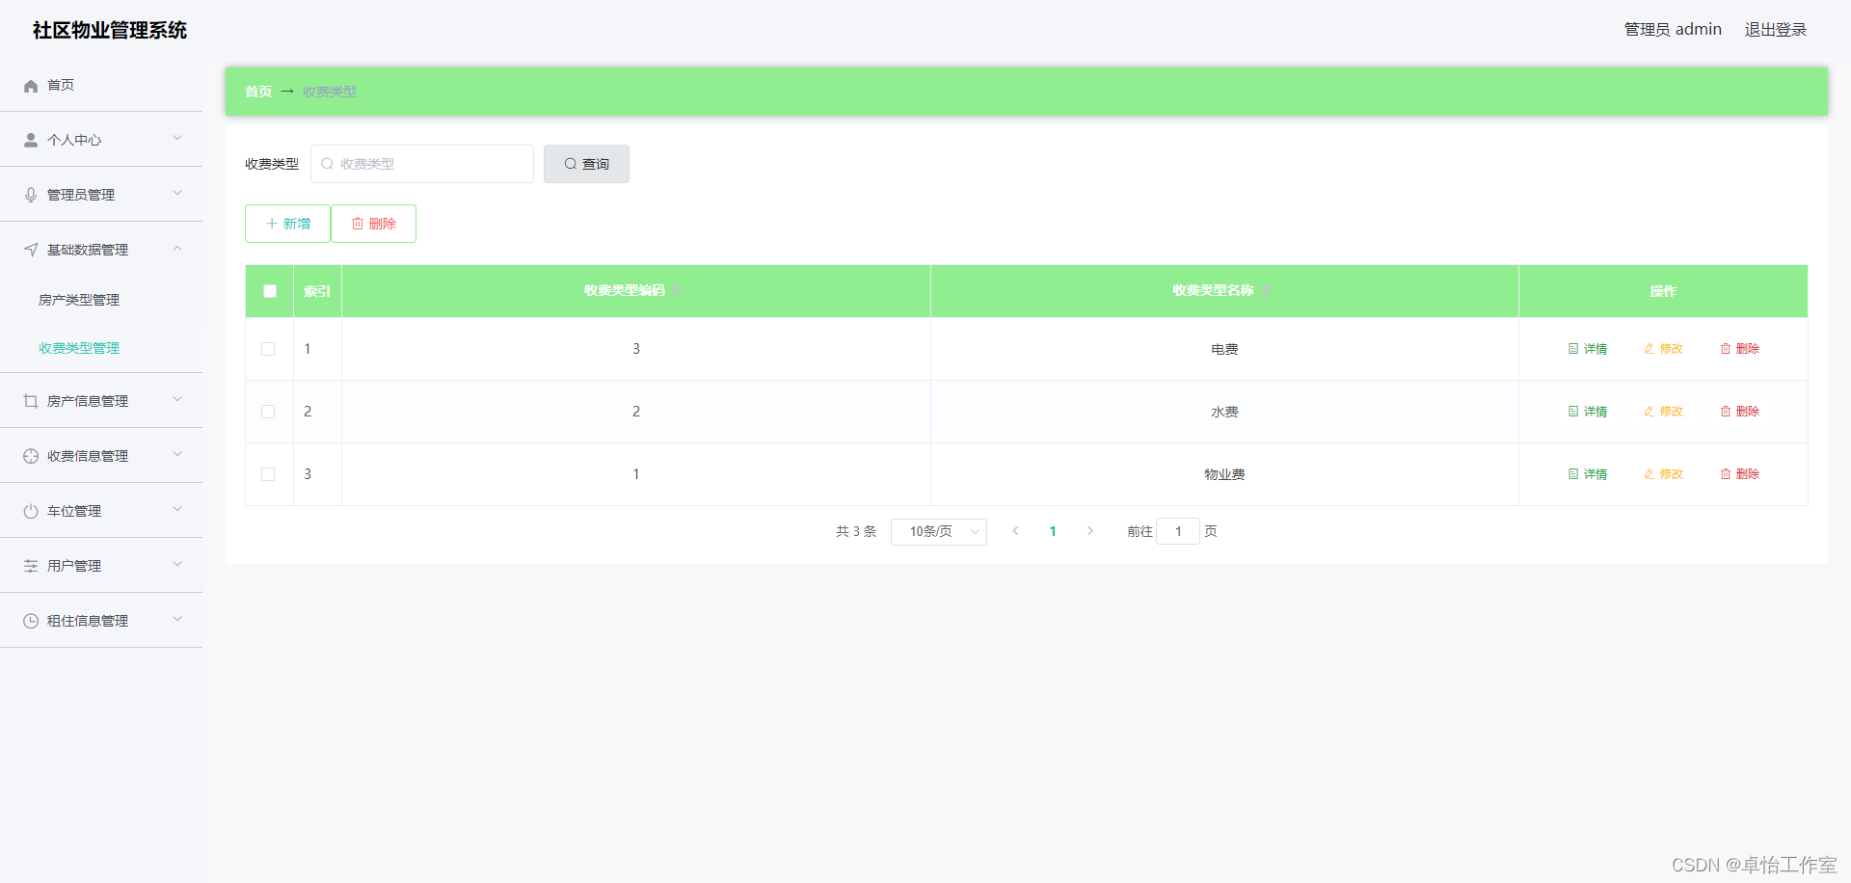
Task: Expand 个人中心 with its chevron arrow
Action: (177, 138)
